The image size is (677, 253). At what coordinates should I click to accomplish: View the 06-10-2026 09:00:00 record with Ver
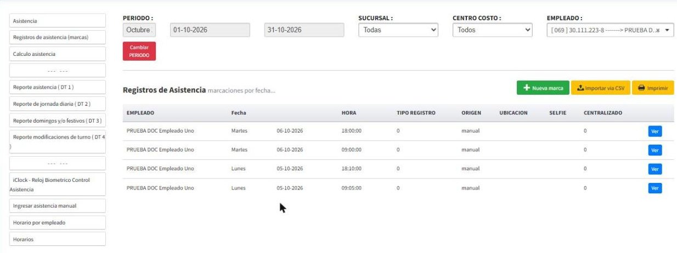tap(655, 150)
